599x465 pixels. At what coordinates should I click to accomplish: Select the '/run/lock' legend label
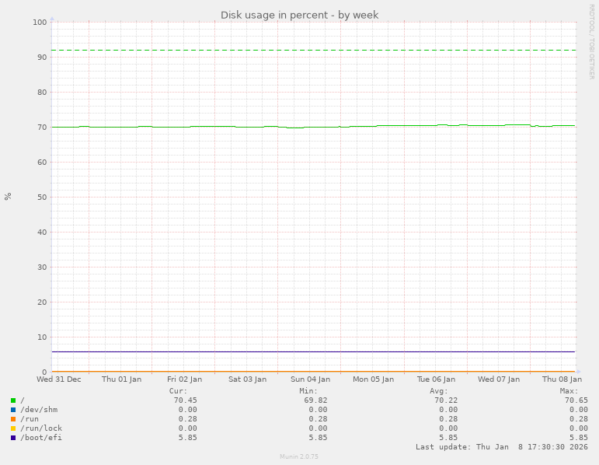point(41,428)
